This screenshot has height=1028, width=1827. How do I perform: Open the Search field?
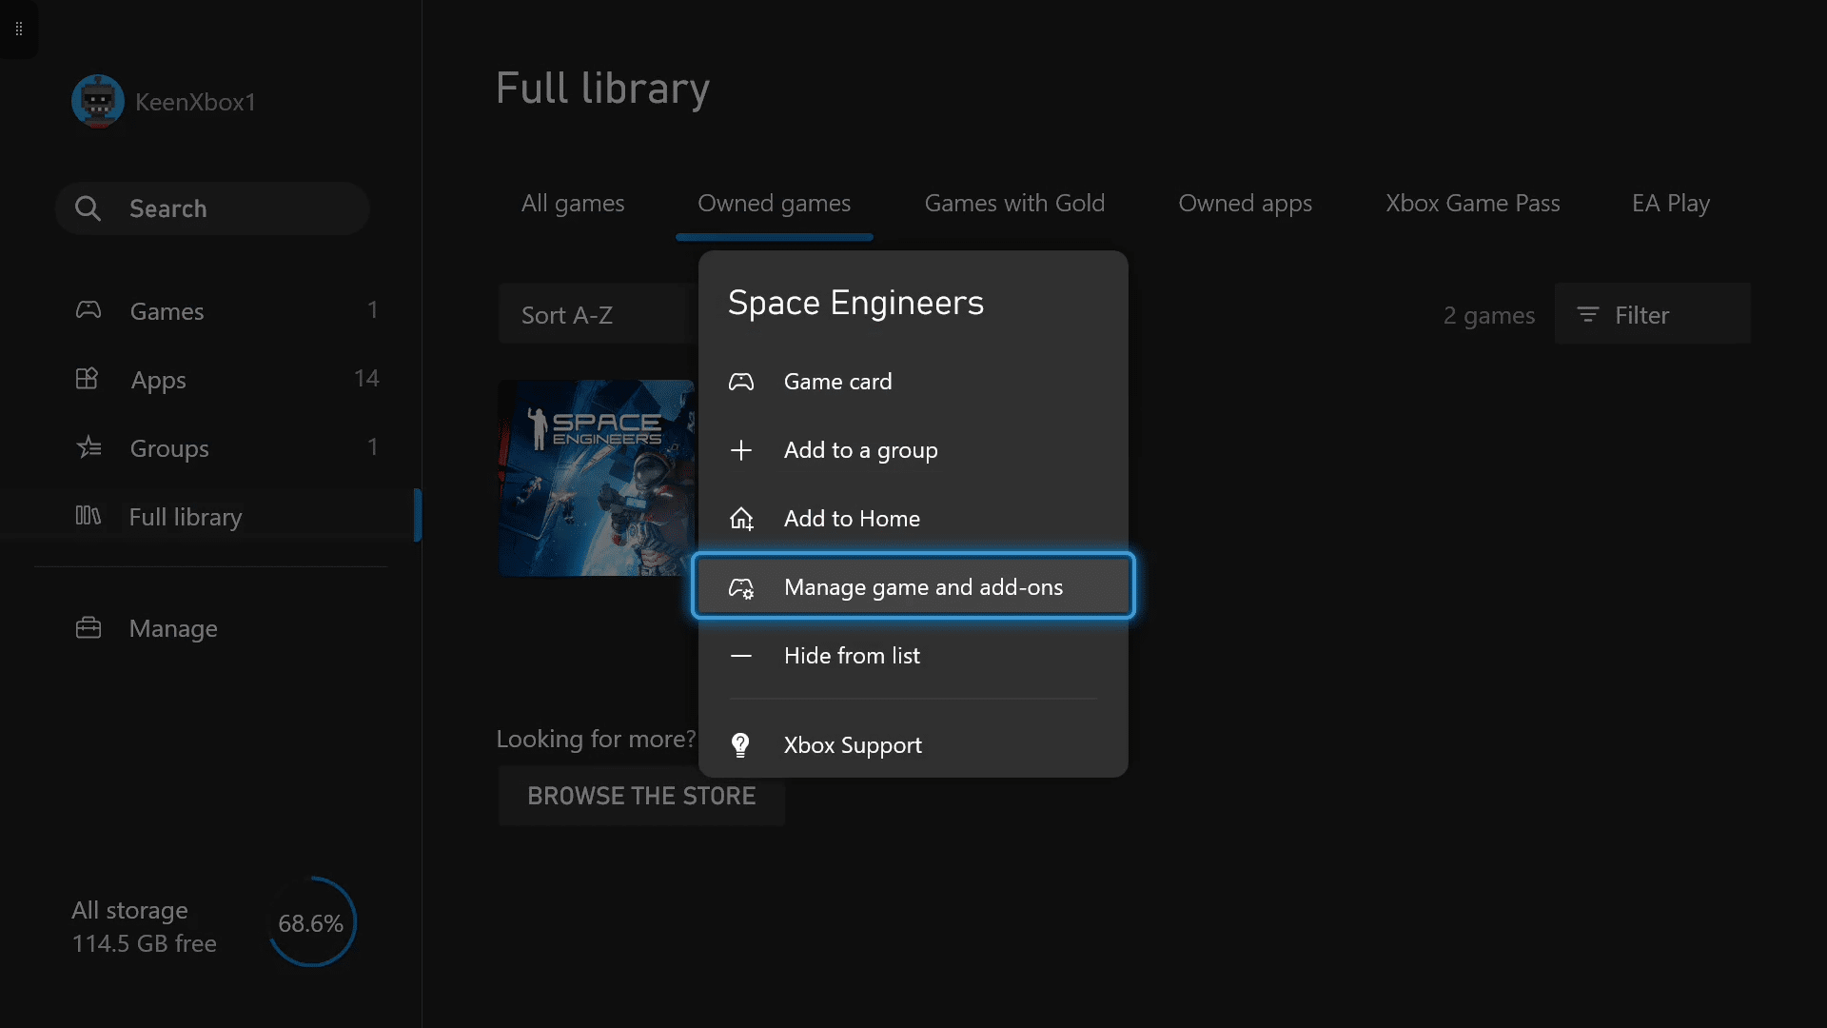212,208
